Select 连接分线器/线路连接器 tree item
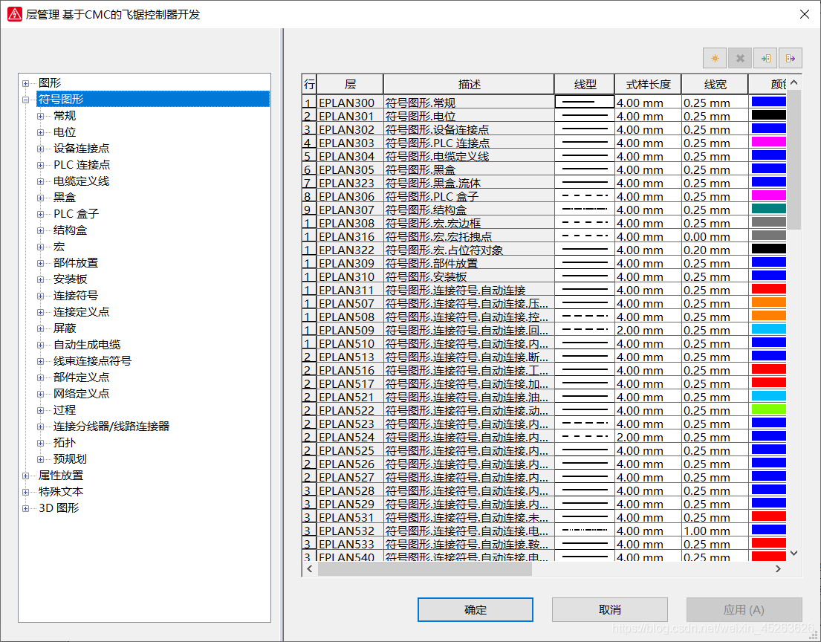 pos(111,427)
